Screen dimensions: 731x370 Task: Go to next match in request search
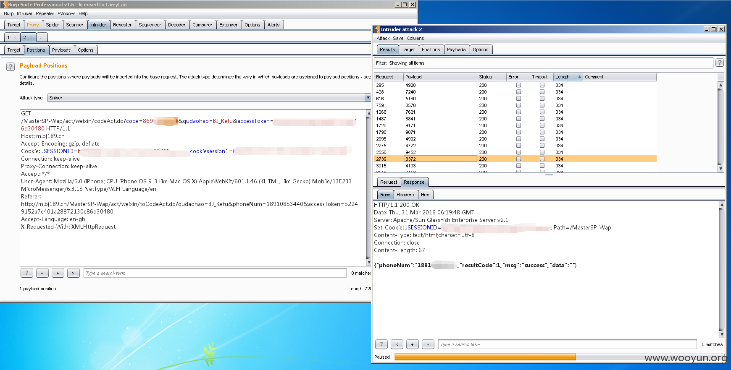click(x=74, y=273)
